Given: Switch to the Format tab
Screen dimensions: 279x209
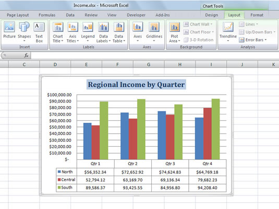Looking at the screenshot, I should (257, 15).
